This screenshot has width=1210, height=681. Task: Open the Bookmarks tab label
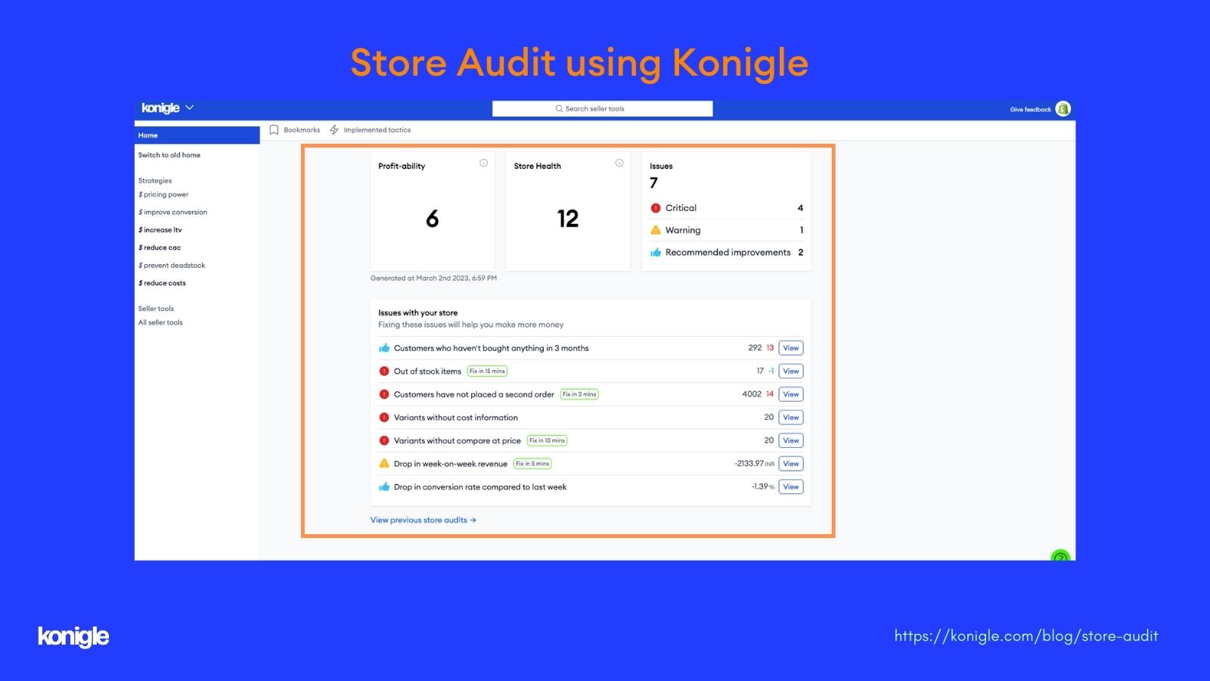(302, 130)
